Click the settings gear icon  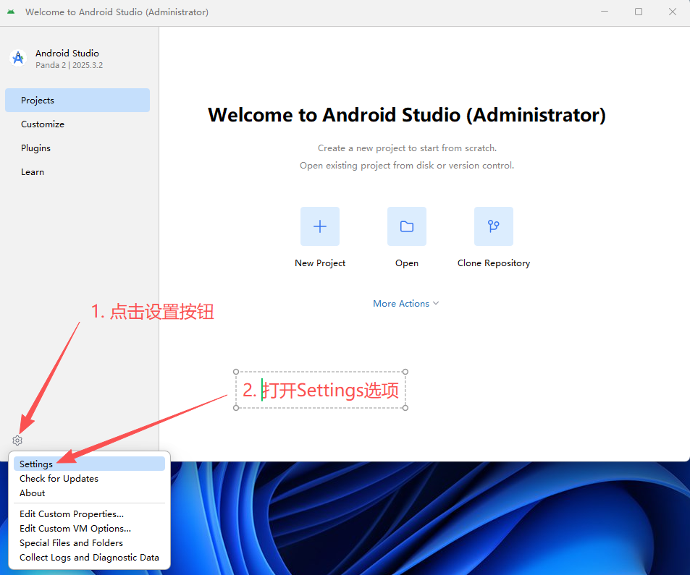(17, 440)
